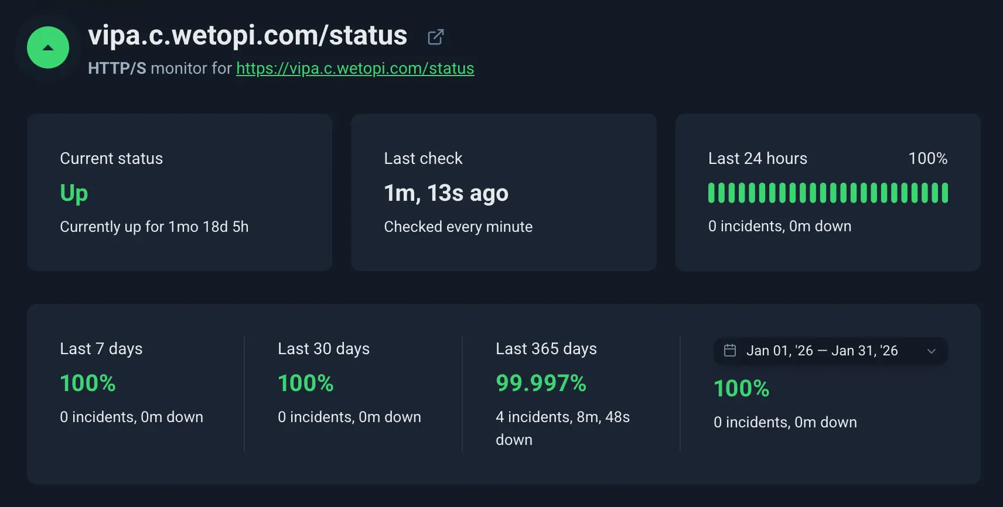This screenshot has width=1003, height=507.
Task: Click the 100% value under the date range
Action: pos(741,388)
